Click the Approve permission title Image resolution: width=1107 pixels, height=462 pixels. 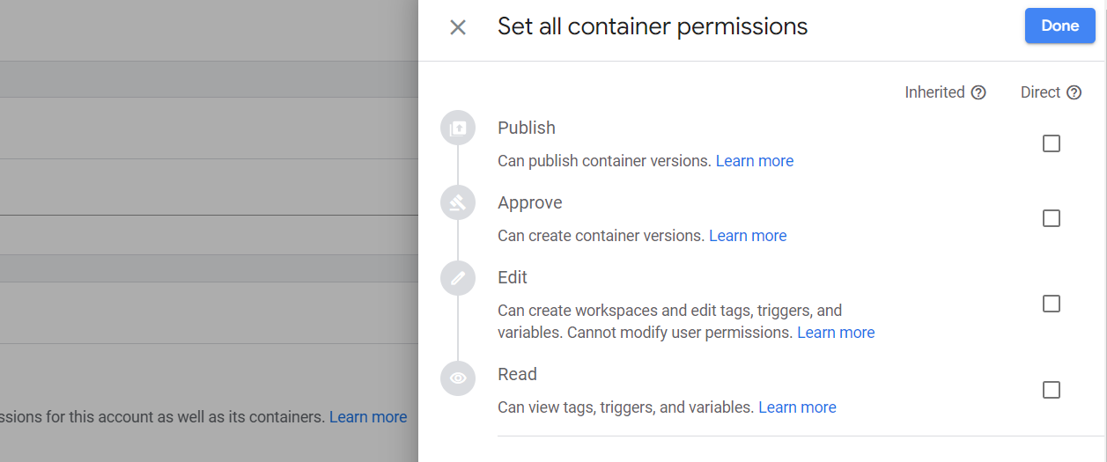530,202
